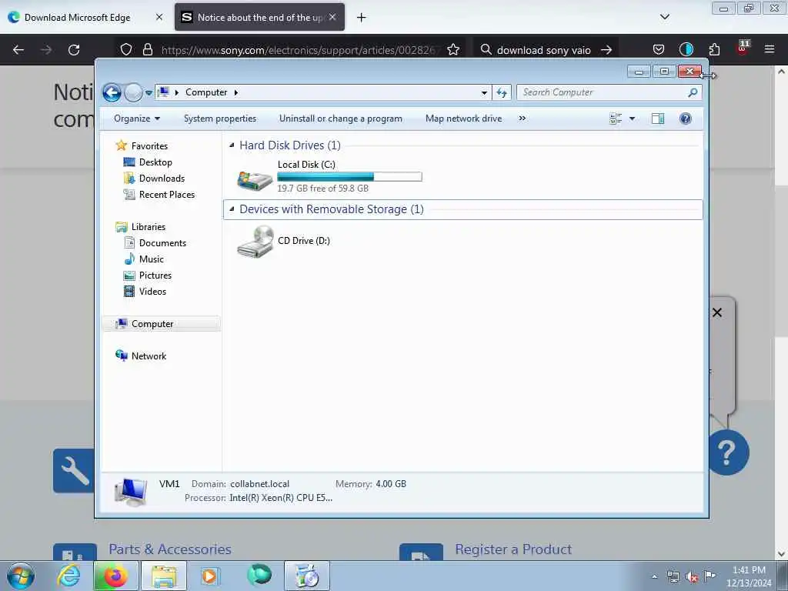
Task: Open the recent locations dropdown arrow
Action: point(149,93)
